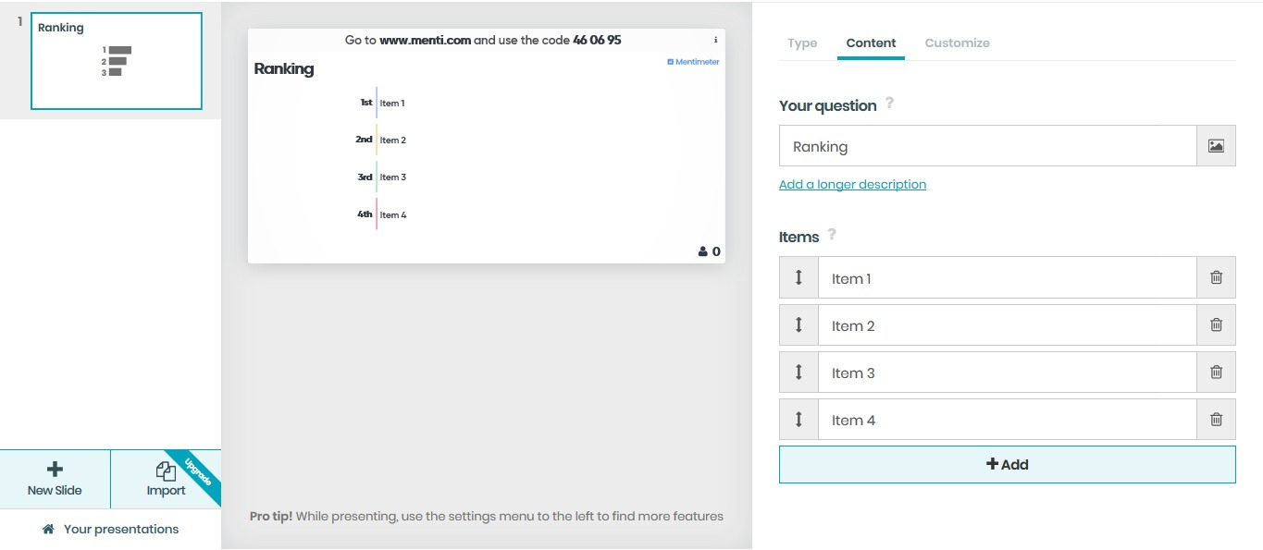Click the reorder arrows handle for Item 4
Image resolution: width=1263 pixels, height=550 pixels.
point(799,420)
